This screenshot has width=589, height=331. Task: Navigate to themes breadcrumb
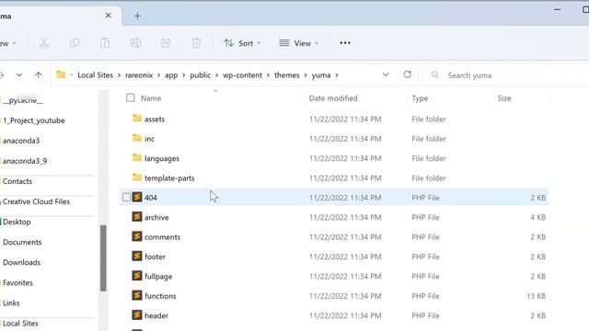[x=286, y=75]
